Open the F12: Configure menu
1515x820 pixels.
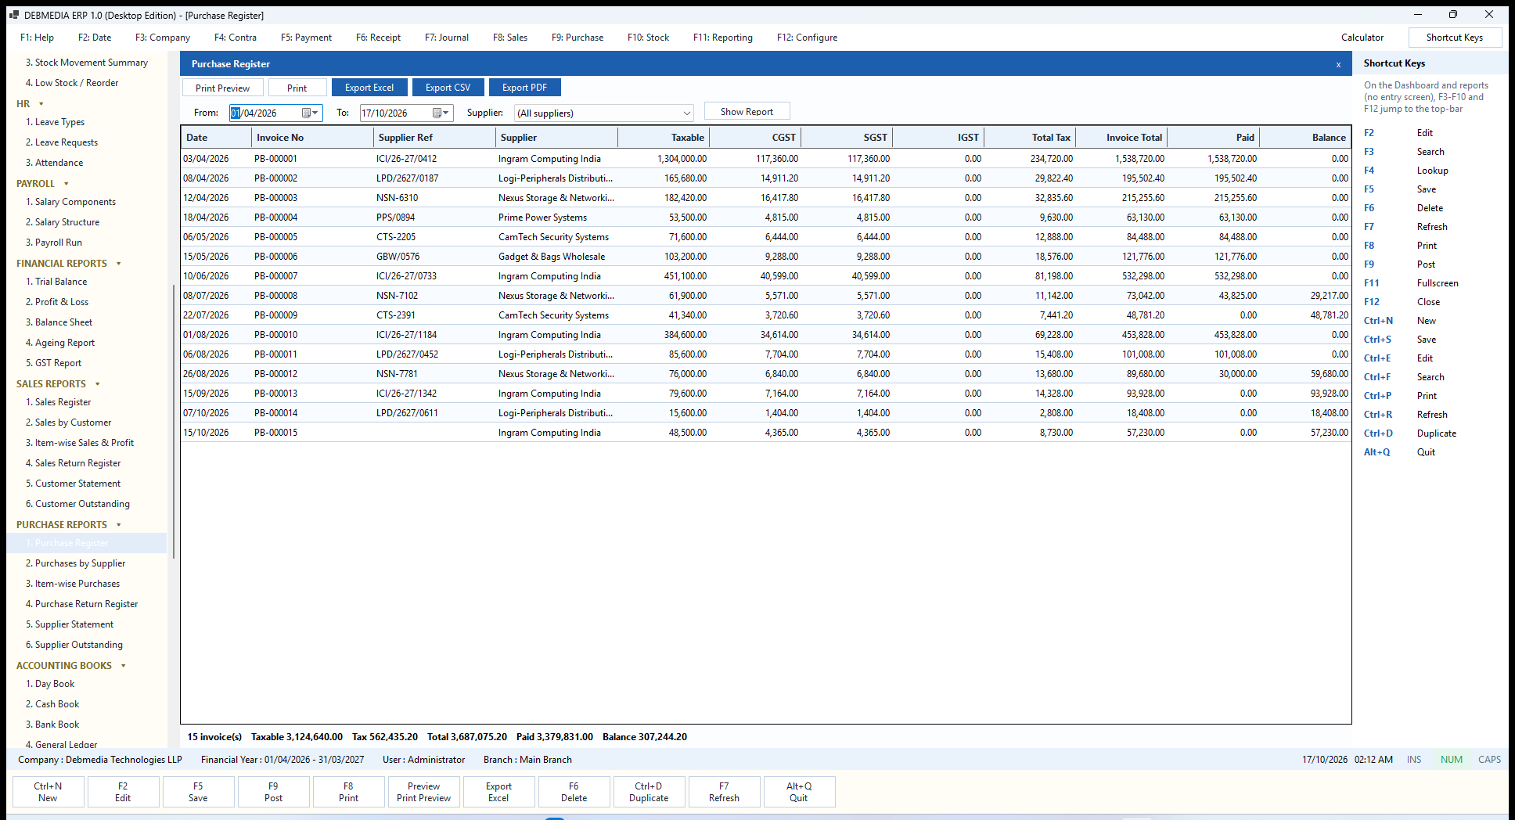[x=807, y=38]
